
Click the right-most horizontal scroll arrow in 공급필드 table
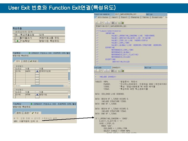tap(67, 86)
